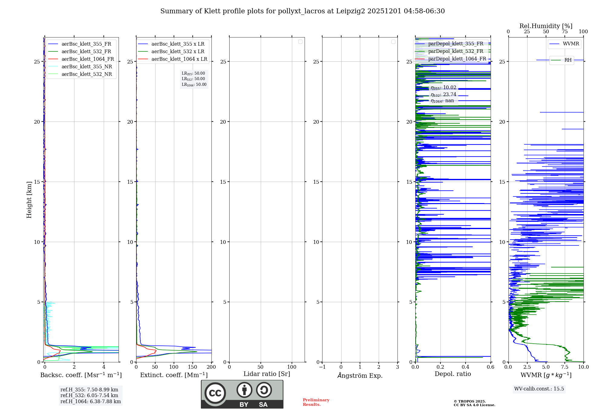This screenshot has height=411, width=605.
Task: Click the green RH legend line marker
Action: pos(556,60)
